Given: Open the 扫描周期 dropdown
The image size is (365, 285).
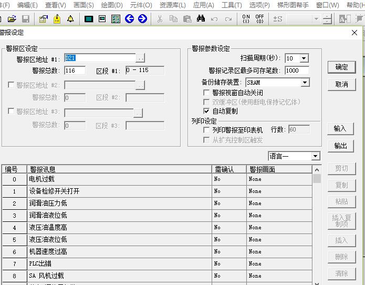Looking at the screenshot, I should point(304,58).
